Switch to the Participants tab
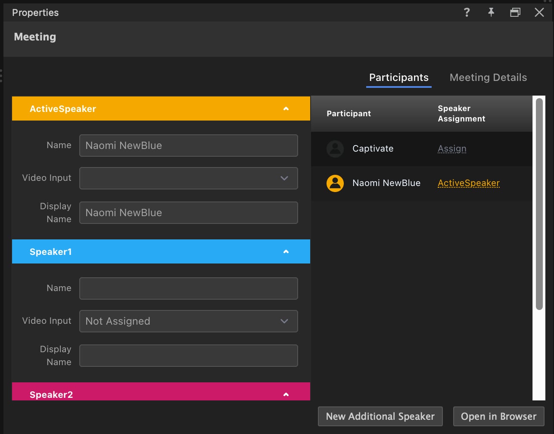554x434 pixels. point(399,77)
